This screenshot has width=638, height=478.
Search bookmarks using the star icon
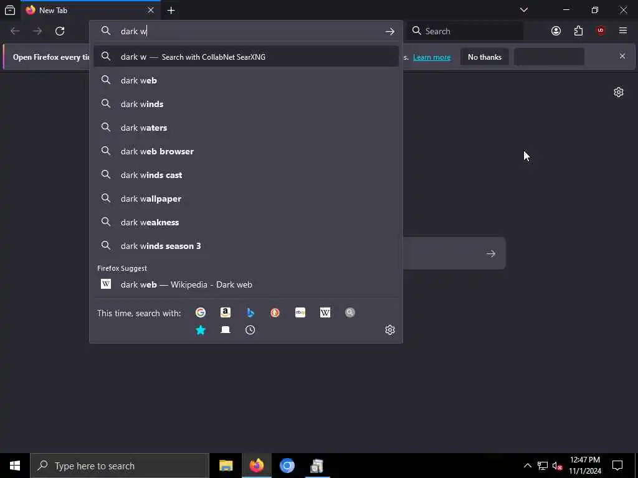point(201,330)
